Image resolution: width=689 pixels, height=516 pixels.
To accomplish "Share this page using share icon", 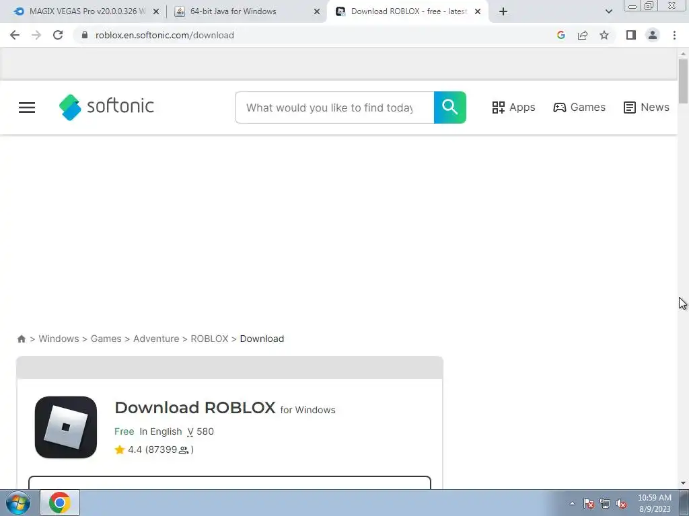I will coord(583,35).
